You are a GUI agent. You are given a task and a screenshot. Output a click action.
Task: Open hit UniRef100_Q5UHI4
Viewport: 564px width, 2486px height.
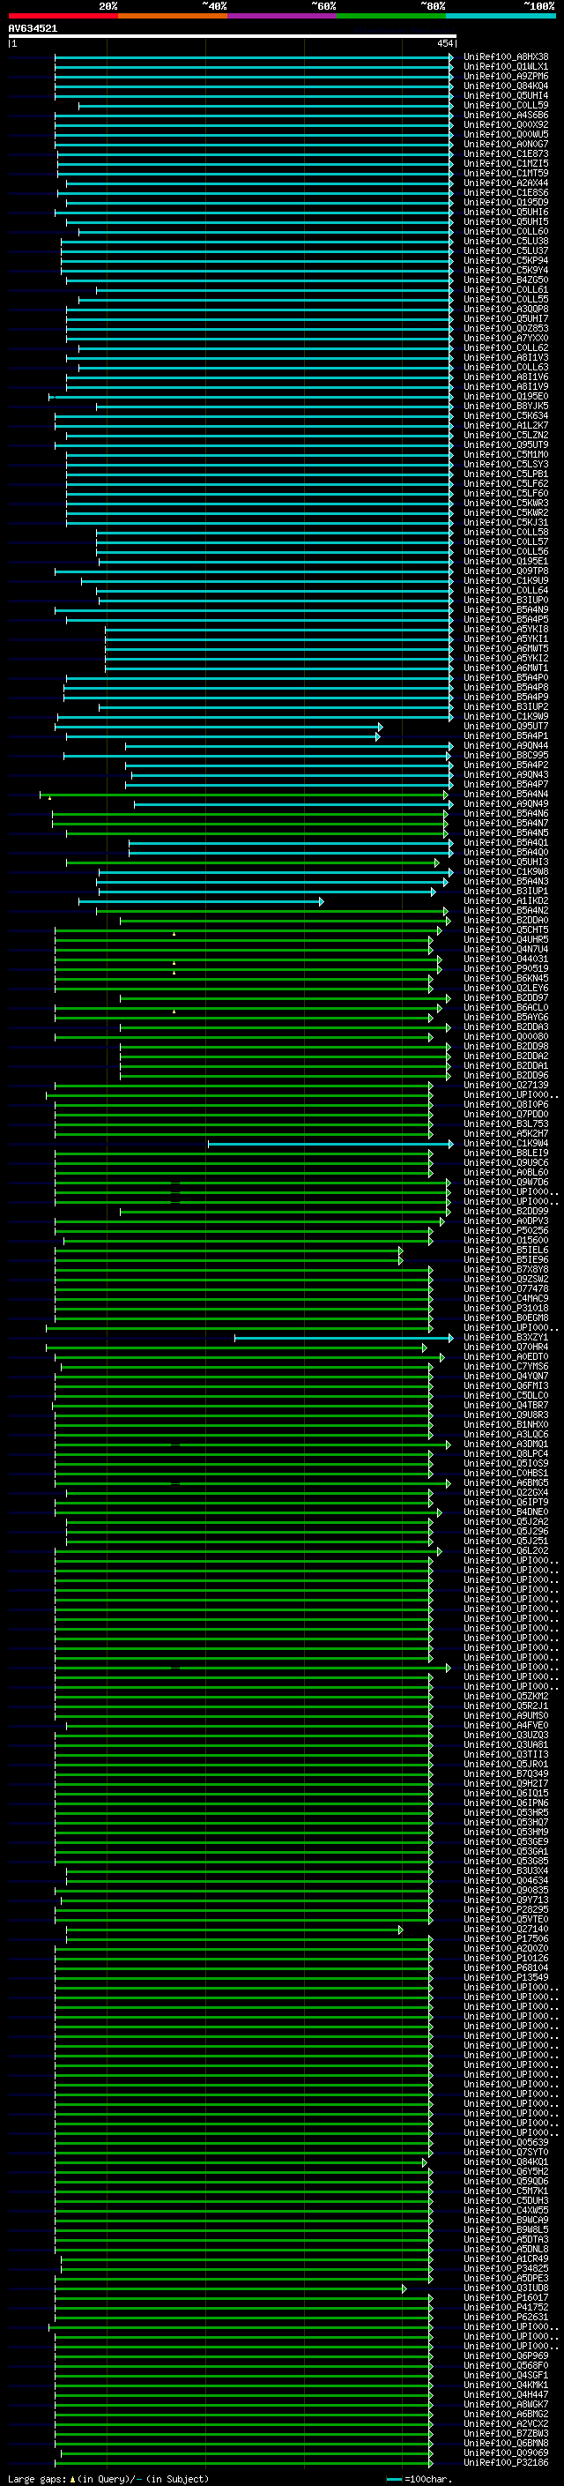(505, 95)
